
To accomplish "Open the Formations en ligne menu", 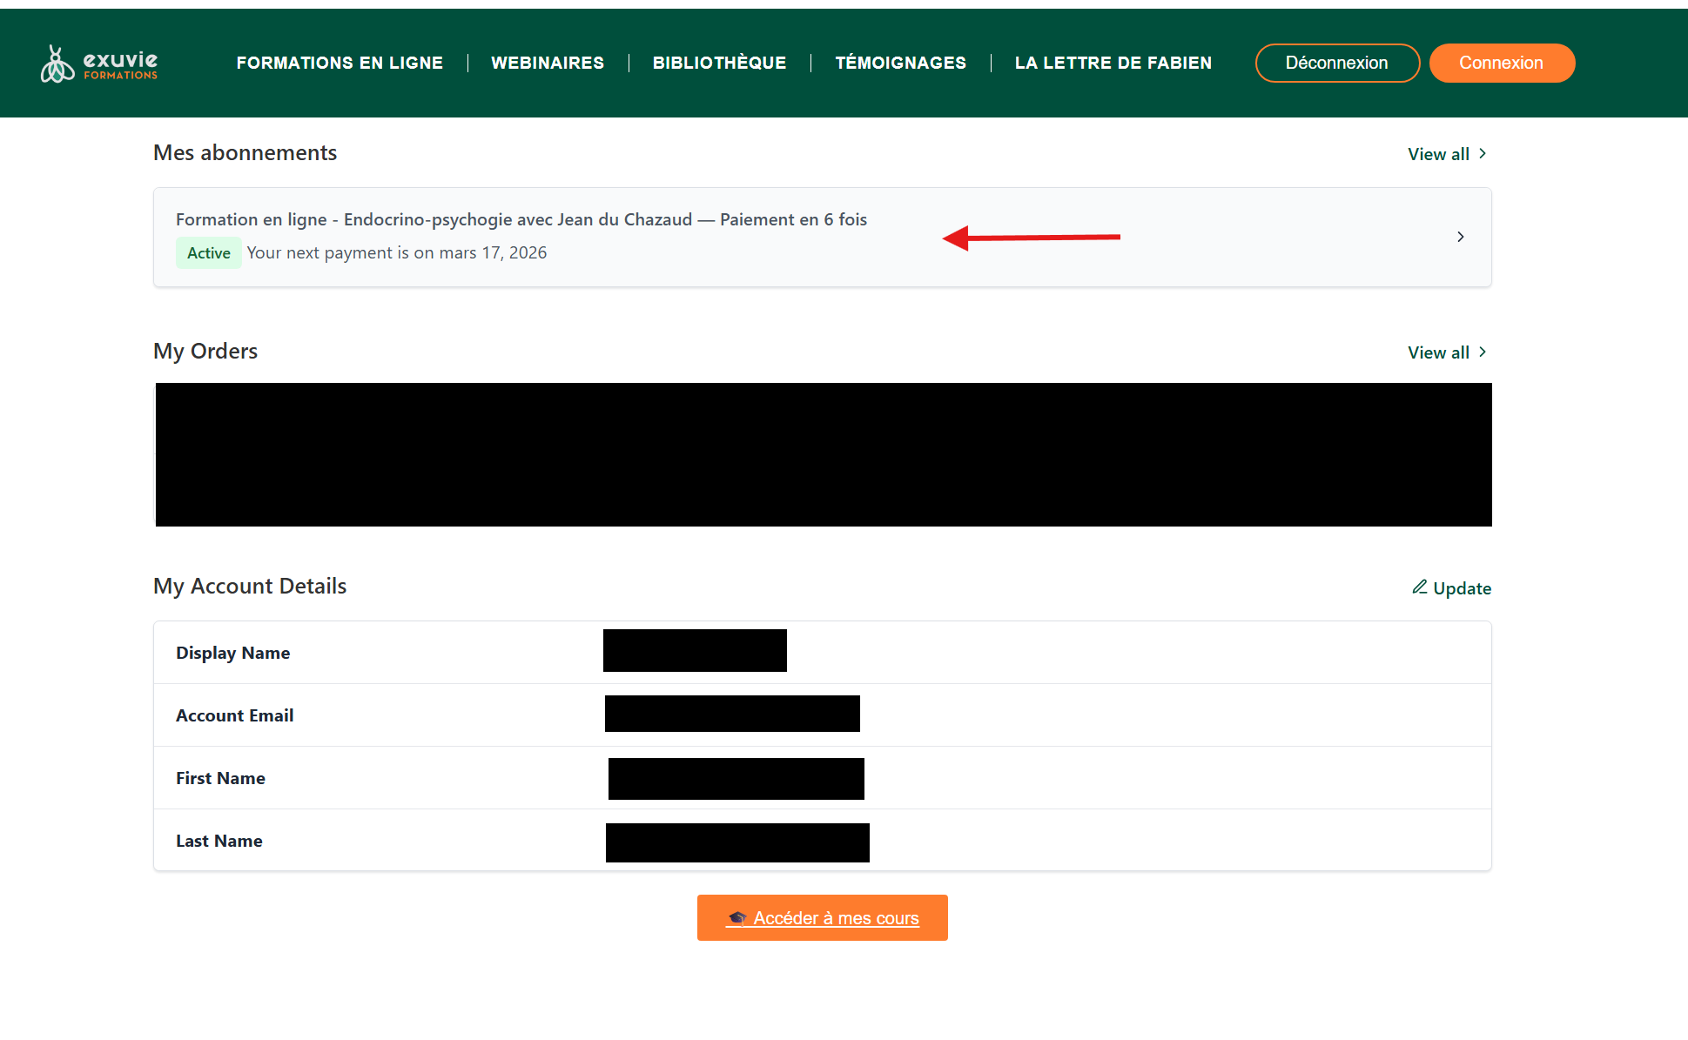I will point(340,63).
